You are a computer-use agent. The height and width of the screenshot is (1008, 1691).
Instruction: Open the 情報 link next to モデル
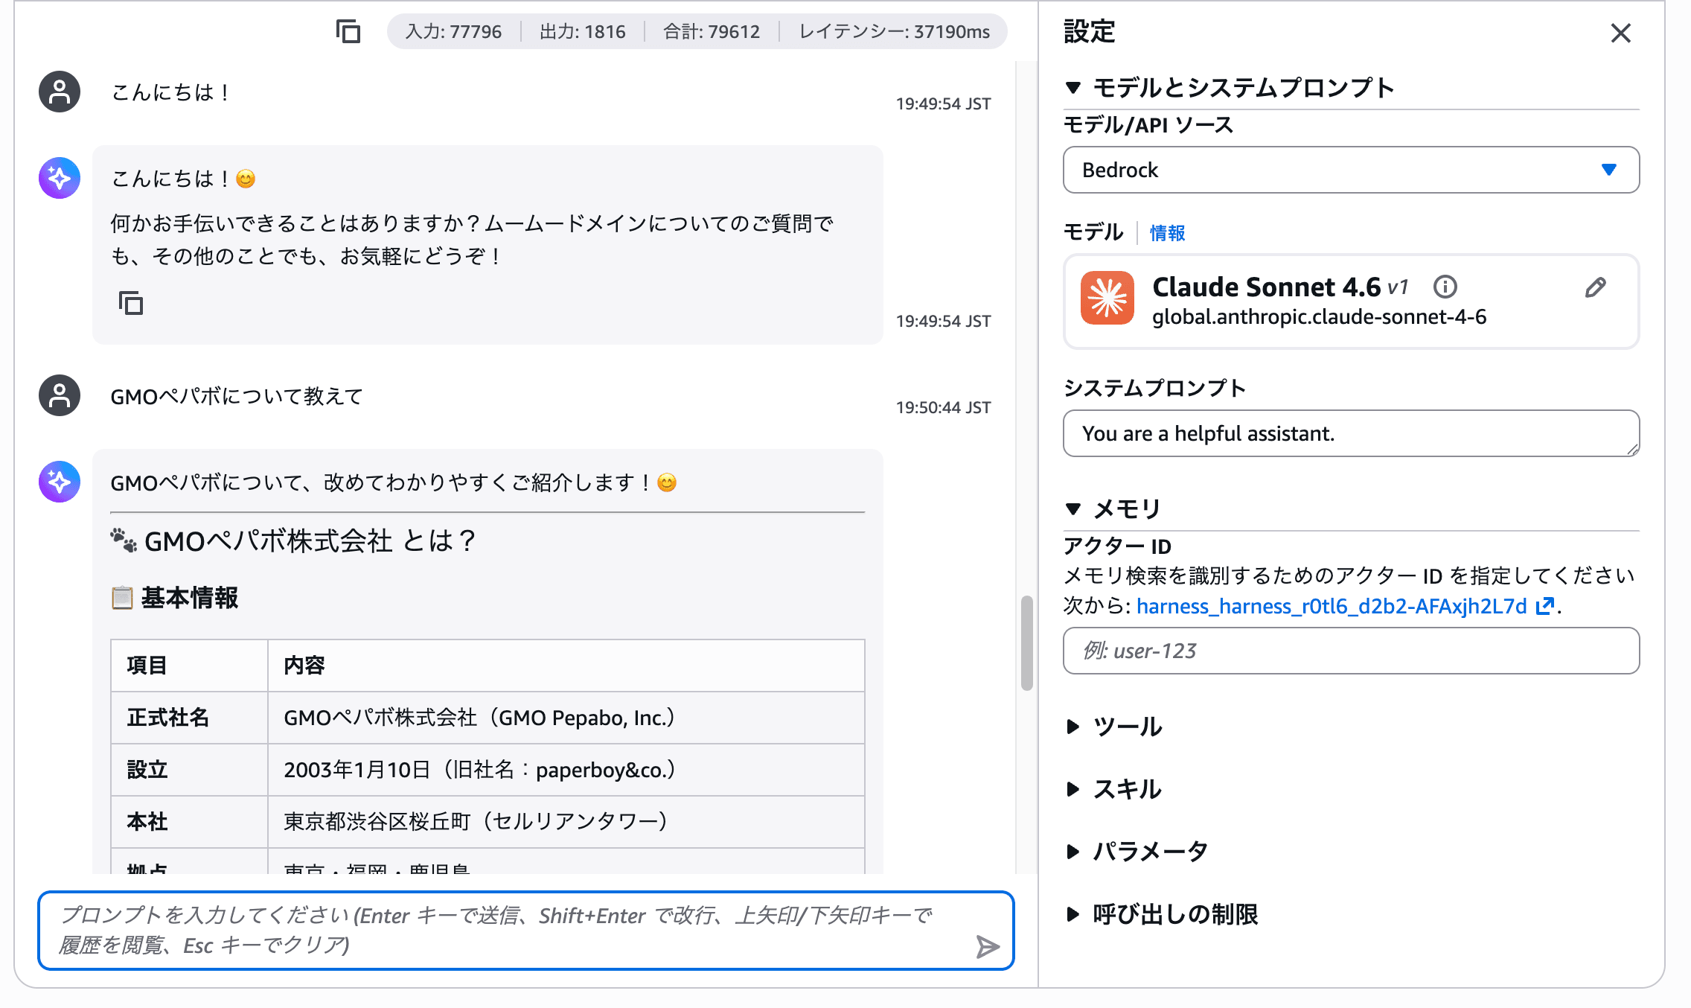tap(1167, 233)
